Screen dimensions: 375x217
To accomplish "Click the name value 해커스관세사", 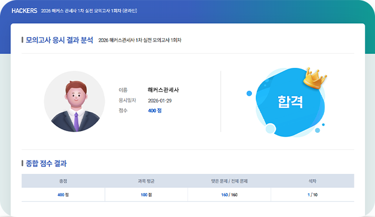I will click(163, 90).
